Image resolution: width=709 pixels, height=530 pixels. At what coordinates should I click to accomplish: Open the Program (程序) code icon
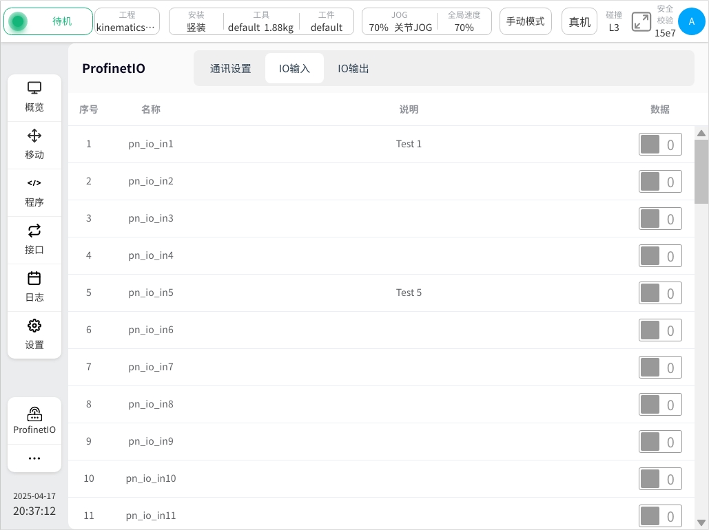(34, 192)
